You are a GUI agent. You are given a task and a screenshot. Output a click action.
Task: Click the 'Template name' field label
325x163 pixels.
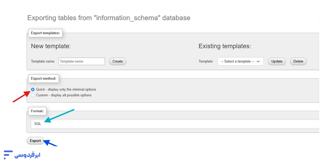point(43,61)
